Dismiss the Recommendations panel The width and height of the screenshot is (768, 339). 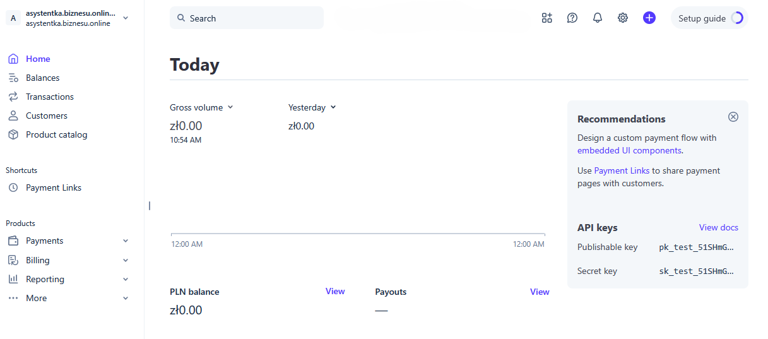(733, 117)
